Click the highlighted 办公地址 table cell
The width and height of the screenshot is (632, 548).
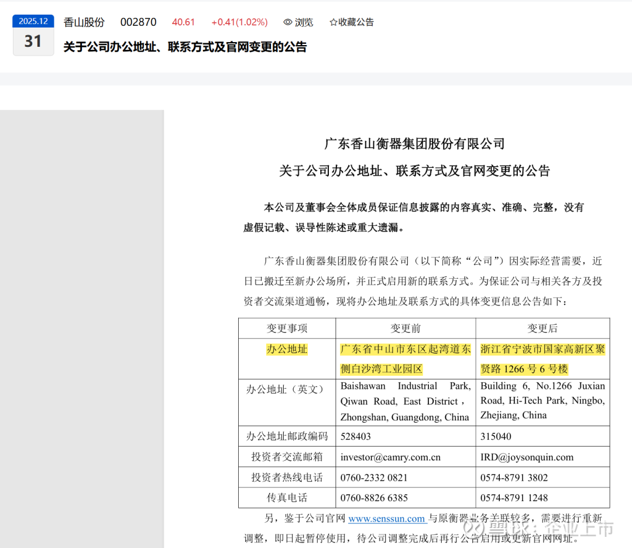coord(287,350)
